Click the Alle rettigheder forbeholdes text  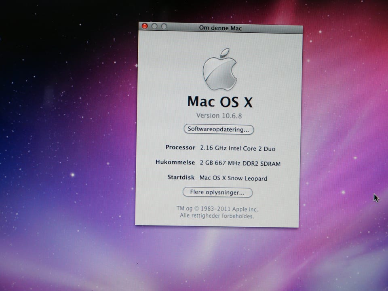click(217, 216)
